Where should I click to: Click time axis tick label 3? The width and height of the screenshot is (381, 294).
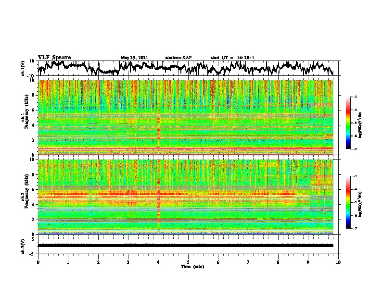tap(128, 262)
